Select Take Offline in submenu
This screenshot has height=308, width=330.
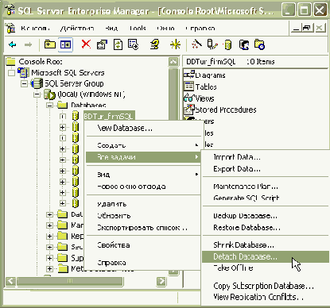pos(266,268)
